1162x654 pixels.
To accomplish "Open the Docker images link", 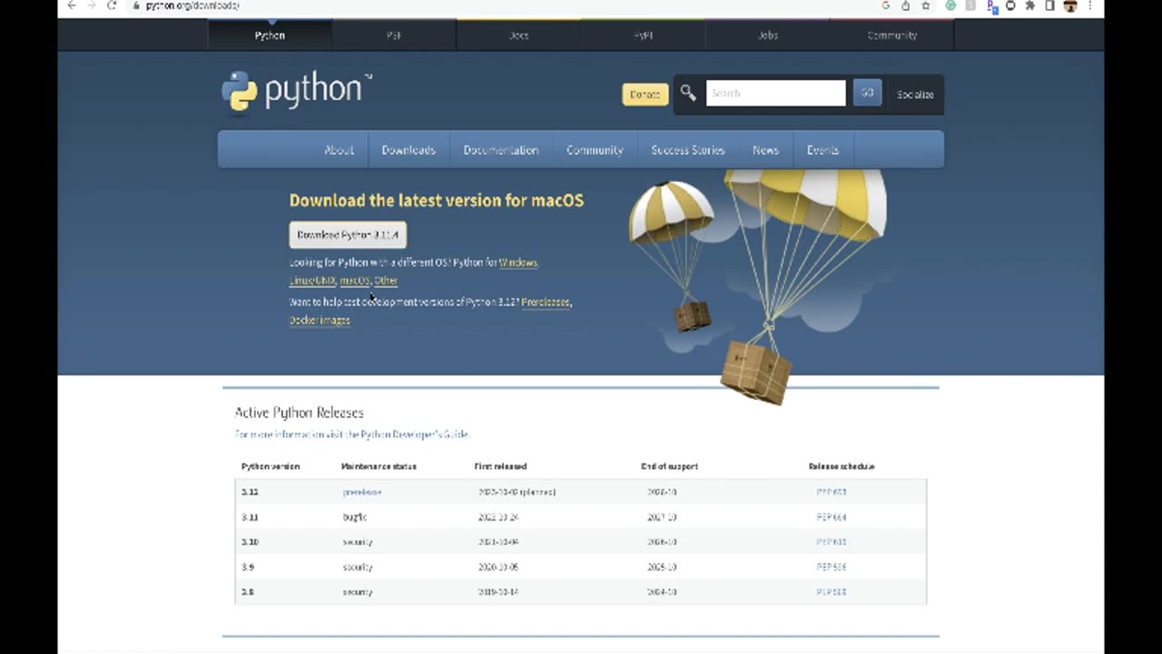I will [320, 320].
